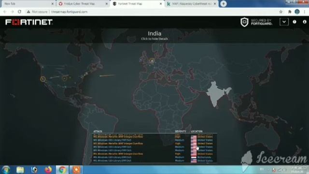Select the Fortinet Threat Map tab

point(137,4)
